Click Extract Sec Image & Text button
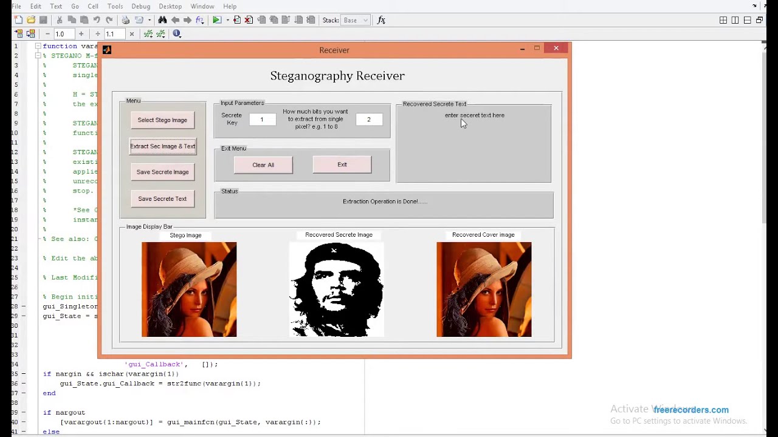Viewport: 778px width, 437px height. click(x=163, y=146)
